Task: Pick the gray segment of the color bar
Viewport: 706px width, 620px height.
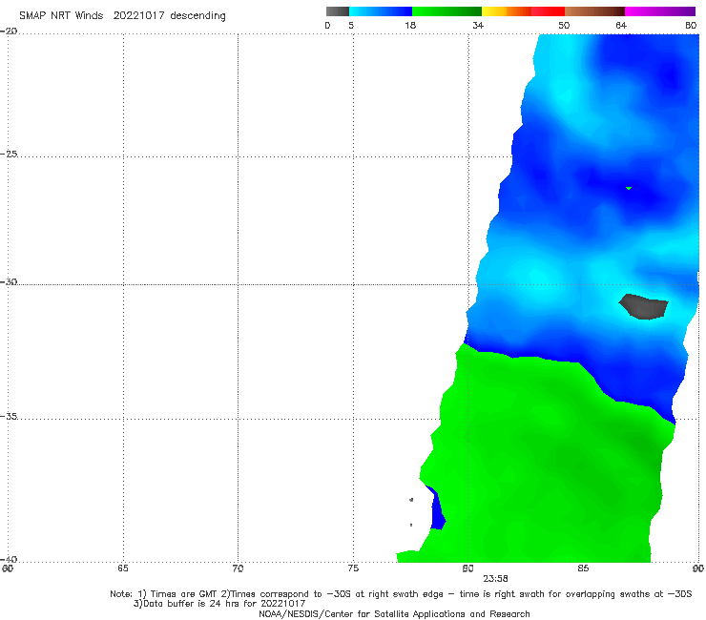Action: pyautogui.click(x=338, y=11)
